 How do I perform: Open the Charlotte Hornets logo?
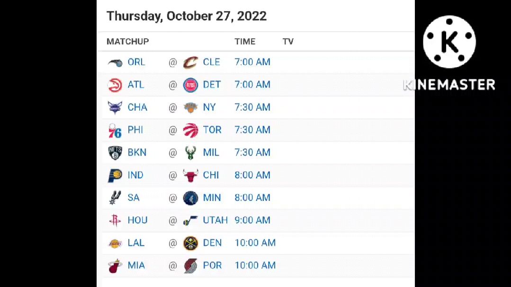pos(115,108)
